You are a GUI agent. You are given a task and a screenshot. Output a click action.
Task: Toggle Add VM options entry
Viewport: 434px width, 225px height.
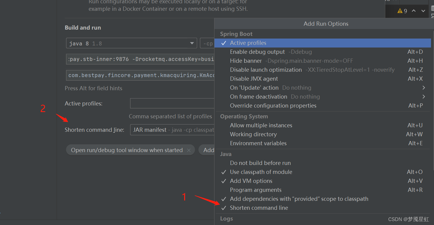click(323, 181)
